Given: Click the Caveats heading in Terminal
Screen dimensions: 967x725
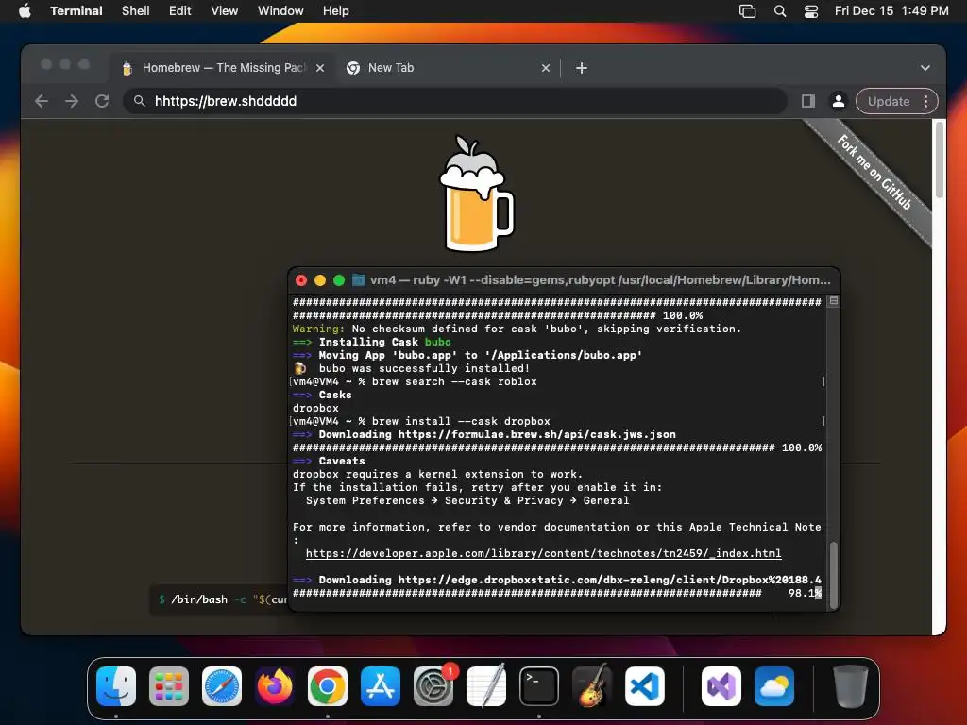Looking at the screenshot, I should (x=342, y=461).
